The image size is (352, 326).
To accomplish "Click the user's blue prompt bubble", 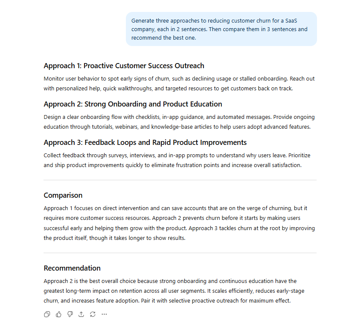I will coord(221,29).
